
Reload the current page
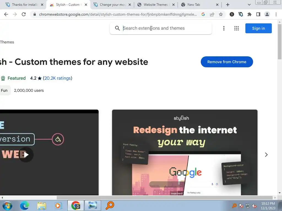24,14
